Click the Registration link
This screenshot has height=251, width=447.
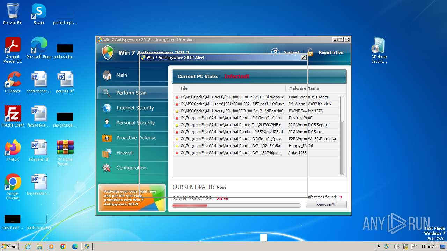[331, 52]
